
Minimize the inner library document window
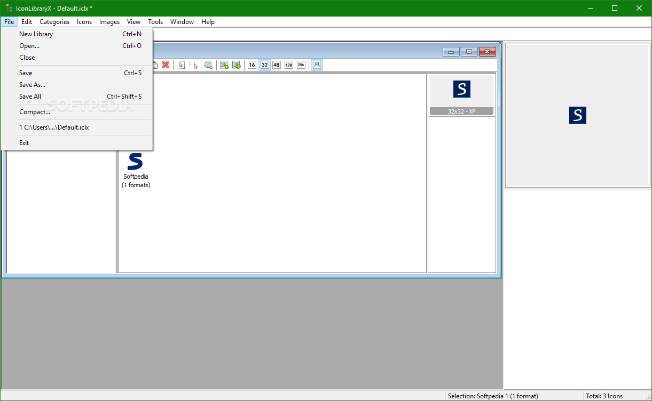pos(451,52)
